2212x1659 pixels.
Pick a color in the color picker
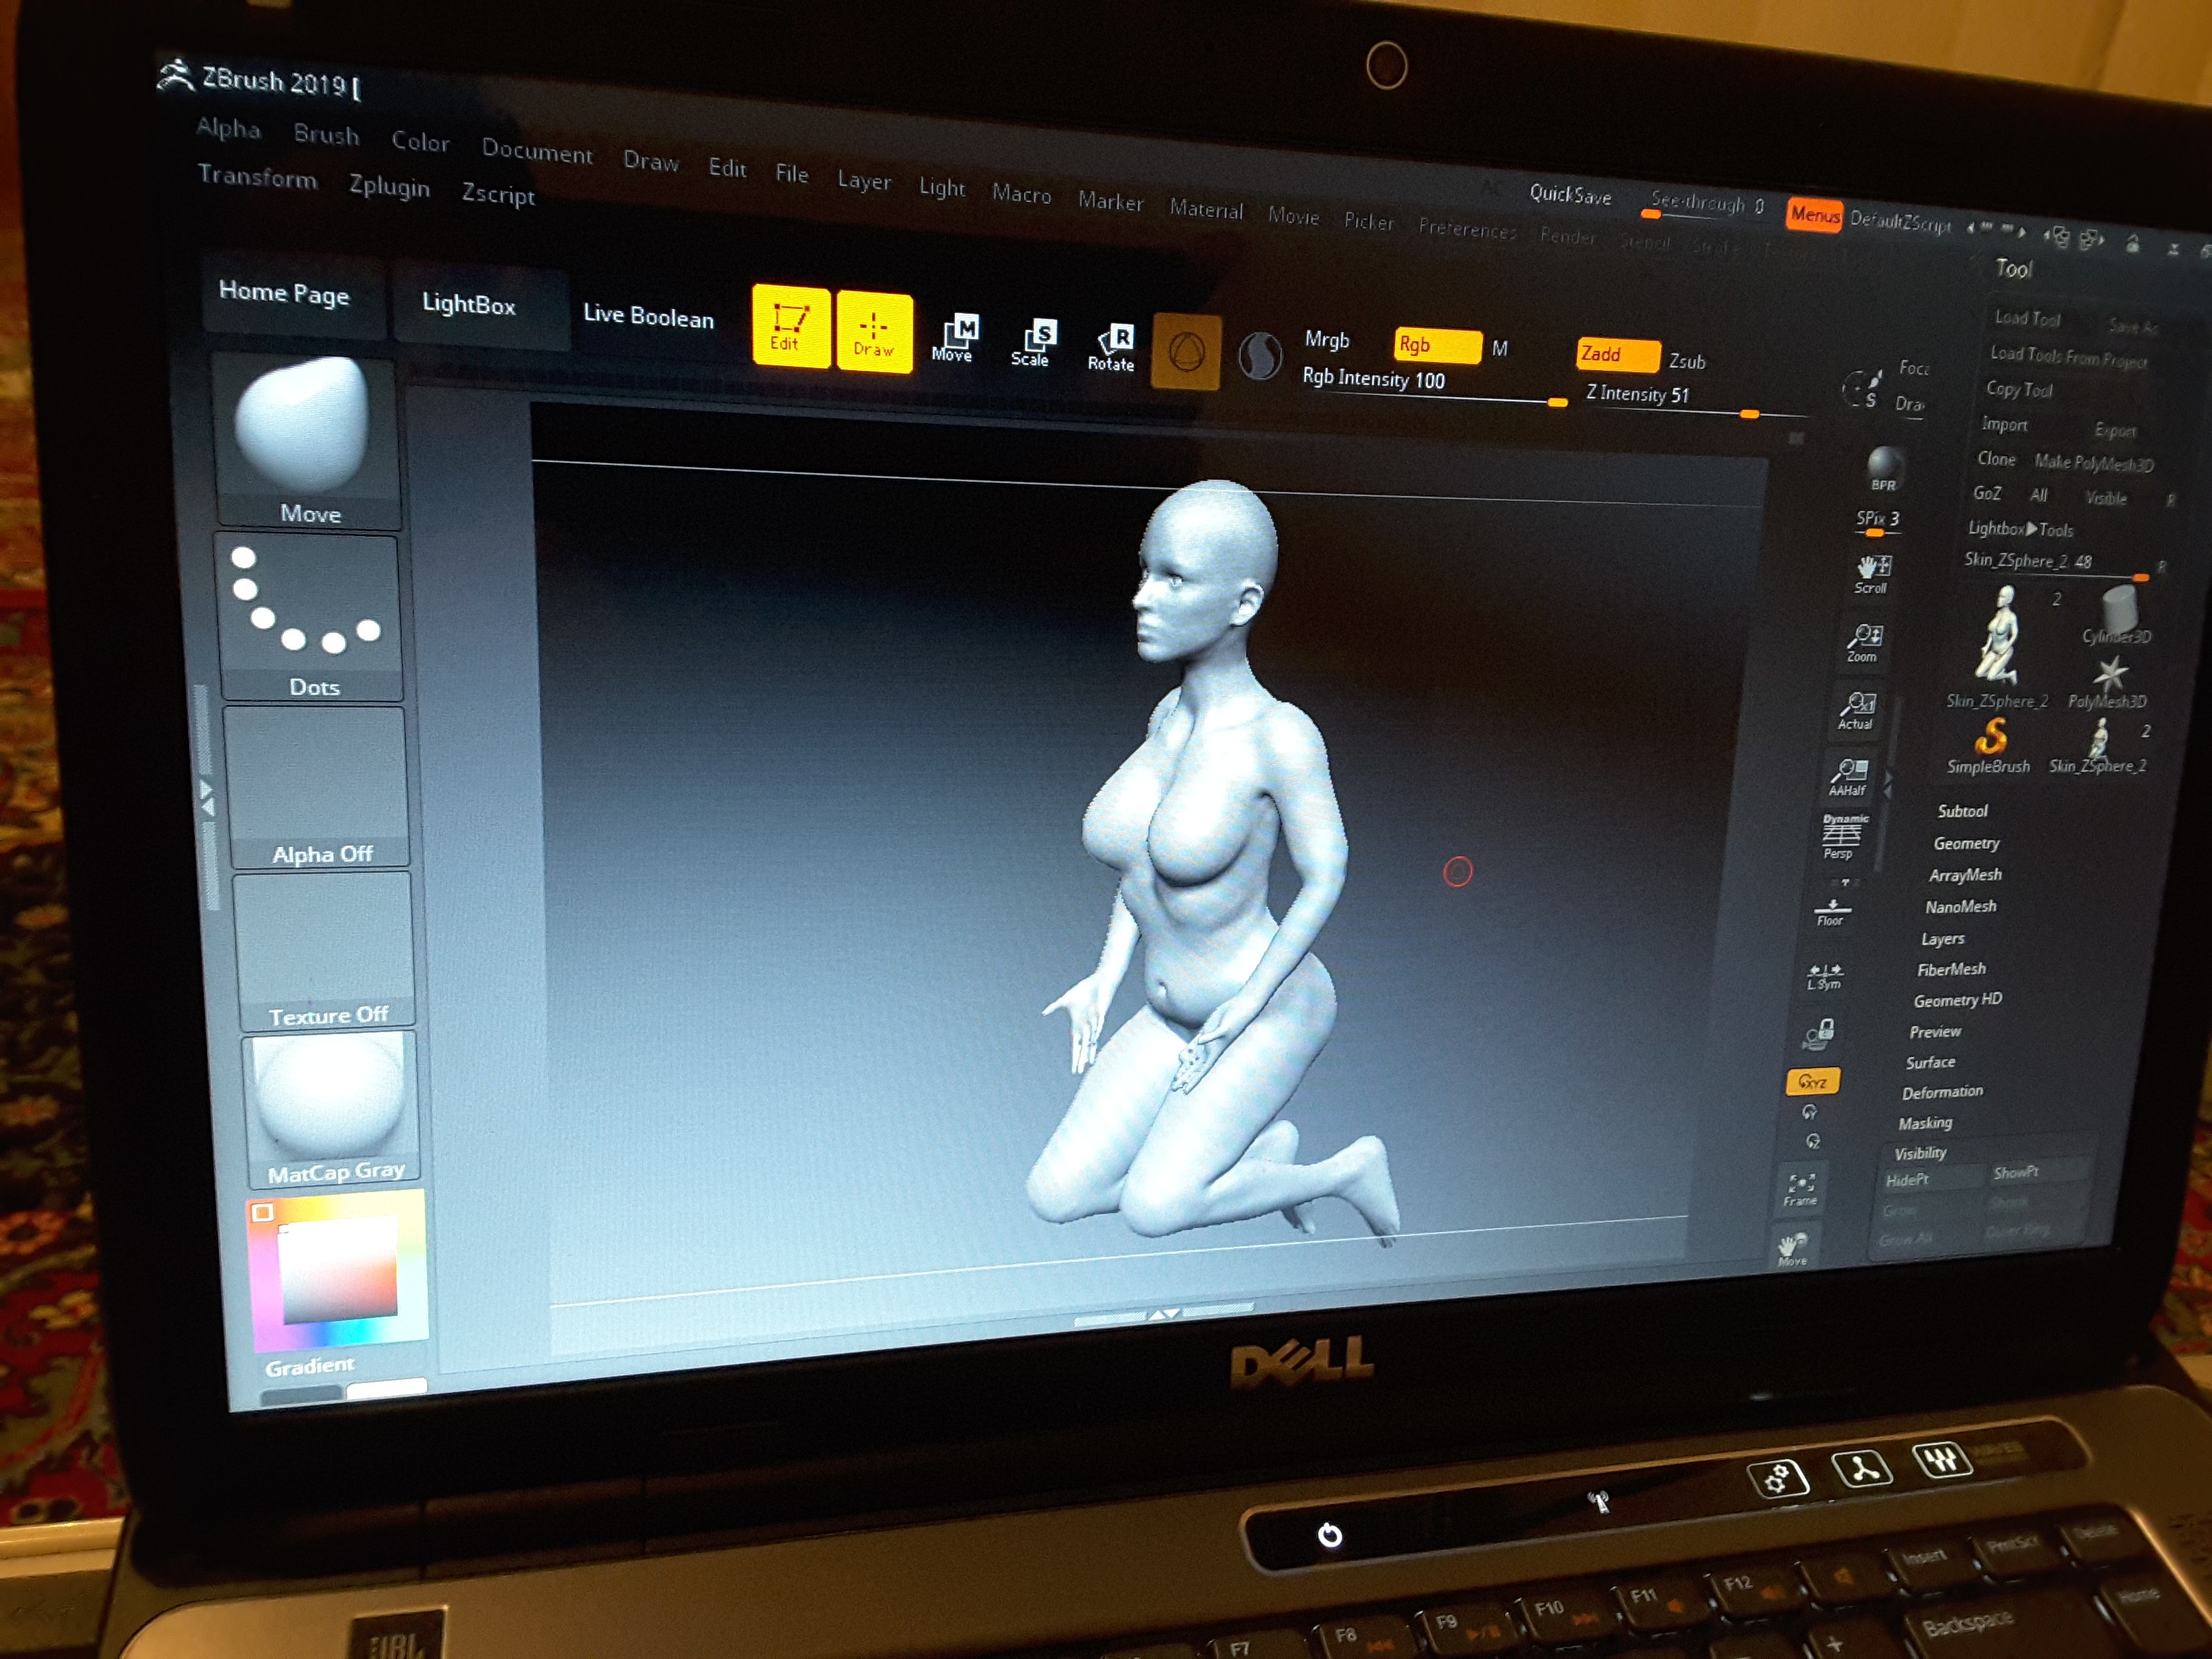pos(338,1270)
